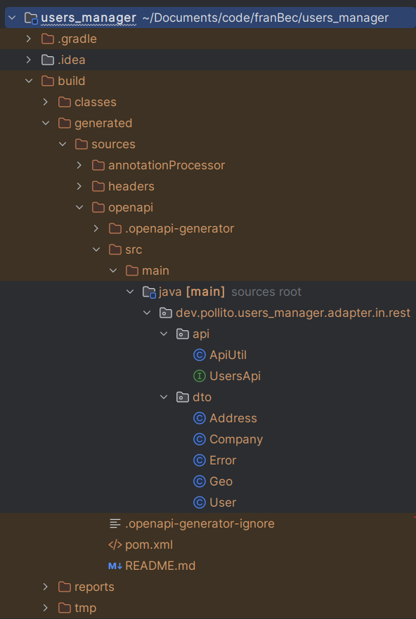Collapse the build folder
416x619 pixels.
pos(28,81)
